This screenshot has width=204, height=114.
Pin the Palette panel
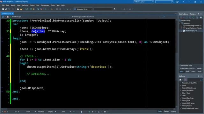click(x=199, y=76)
